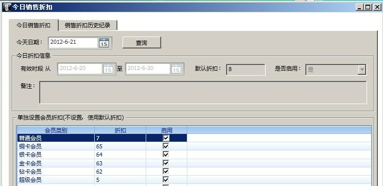Toggle 启用 checkbox for 银卡会员
The width and height of the screenshot is (383, 186).
tap(166, 155)
